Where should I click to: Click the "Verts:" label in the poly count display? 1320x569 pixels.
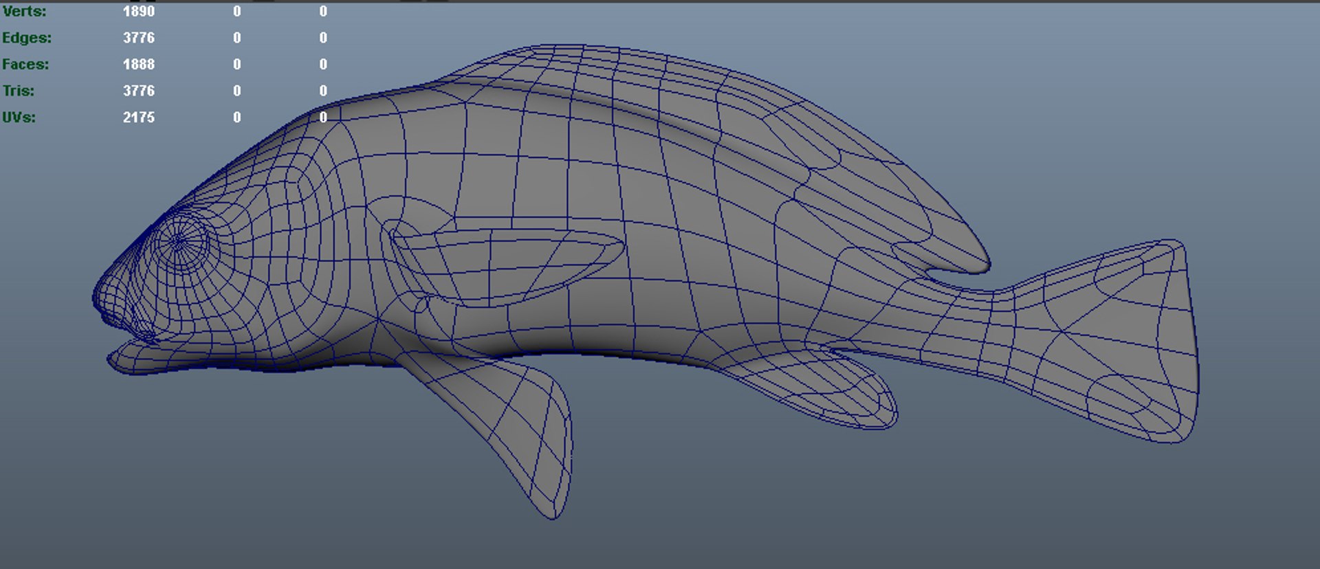tap(24, 11)
